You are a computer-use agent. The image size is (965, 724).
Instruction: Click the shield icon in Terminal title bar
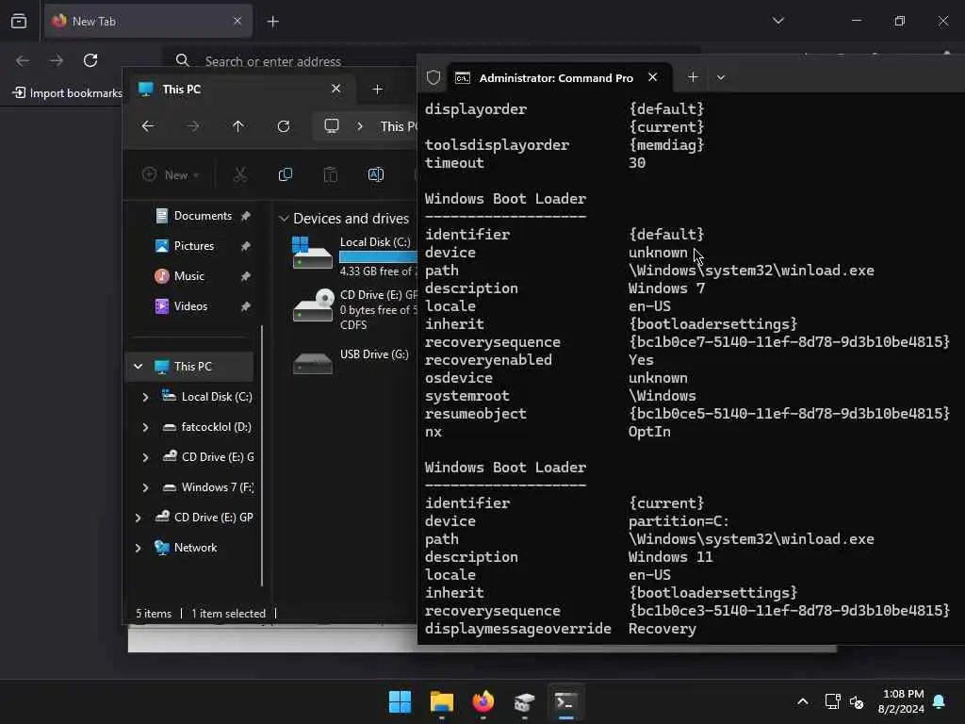click(433, 77)
